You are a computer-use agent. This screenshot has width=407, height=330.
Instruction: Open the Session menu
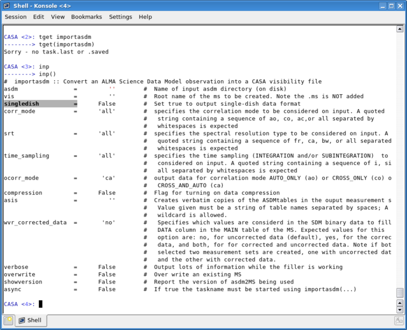[16, 17]
